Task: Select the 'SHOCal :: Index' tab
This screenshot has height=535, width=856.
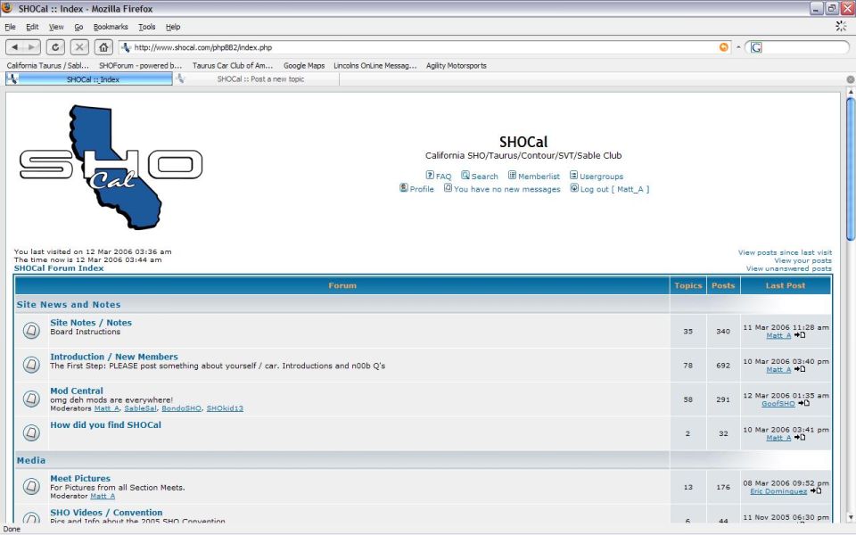Action: [x=89, y=79]
